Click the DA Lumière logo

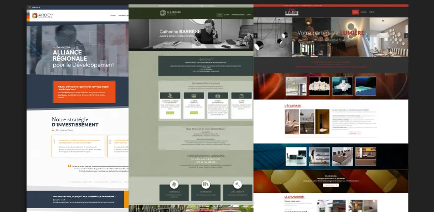point(292,12)
